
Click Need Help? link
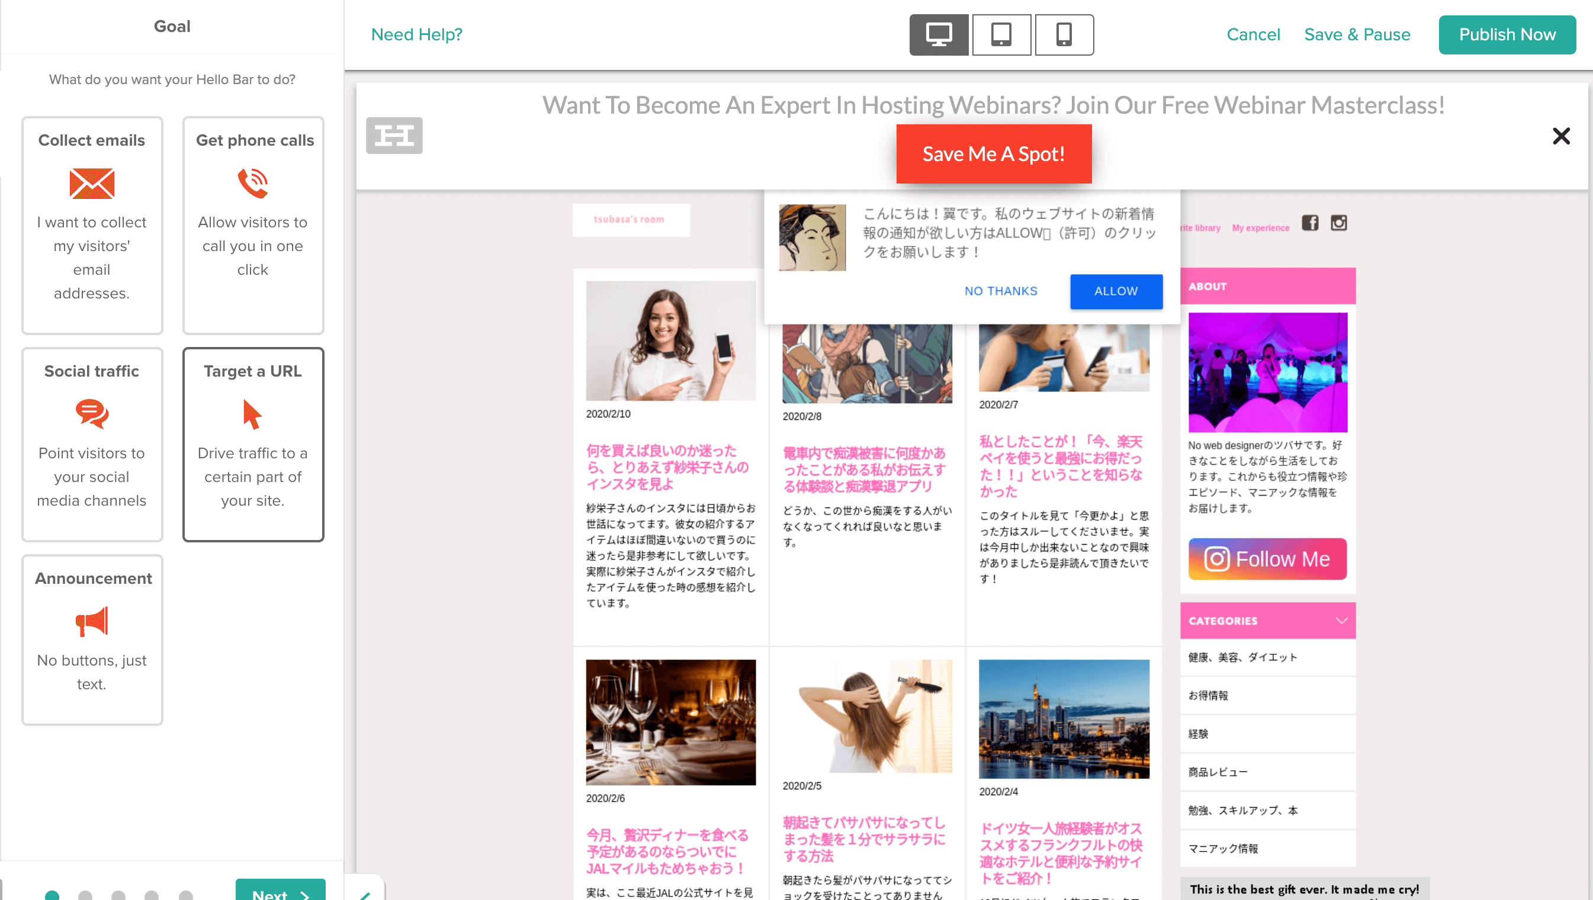pyautogui.click(x=417, y=34)
